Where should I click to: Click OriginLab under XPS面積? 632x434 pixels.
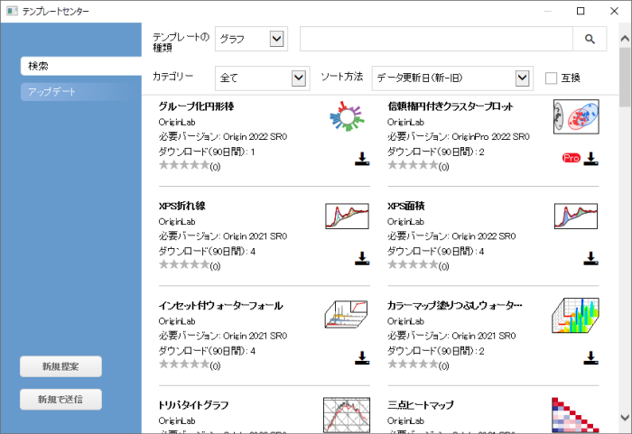tap(405, 222)
